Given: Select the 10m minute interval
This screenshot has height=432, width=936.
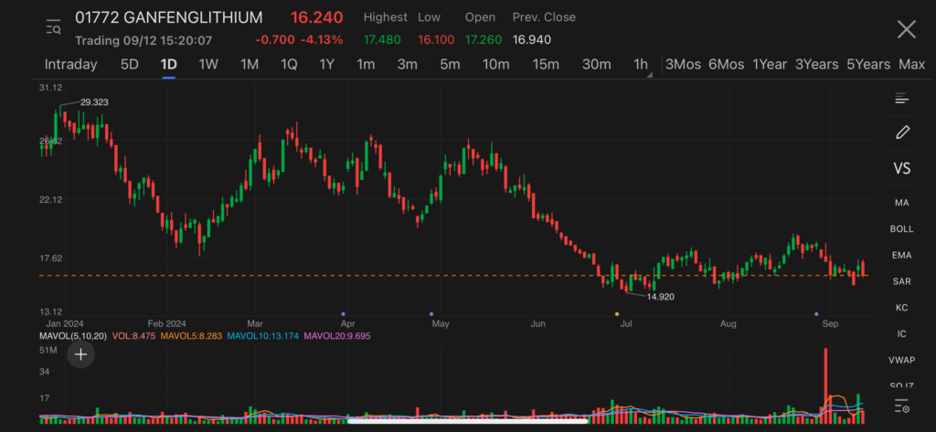Looking at the screenshot, I should [x=496, y=65].
